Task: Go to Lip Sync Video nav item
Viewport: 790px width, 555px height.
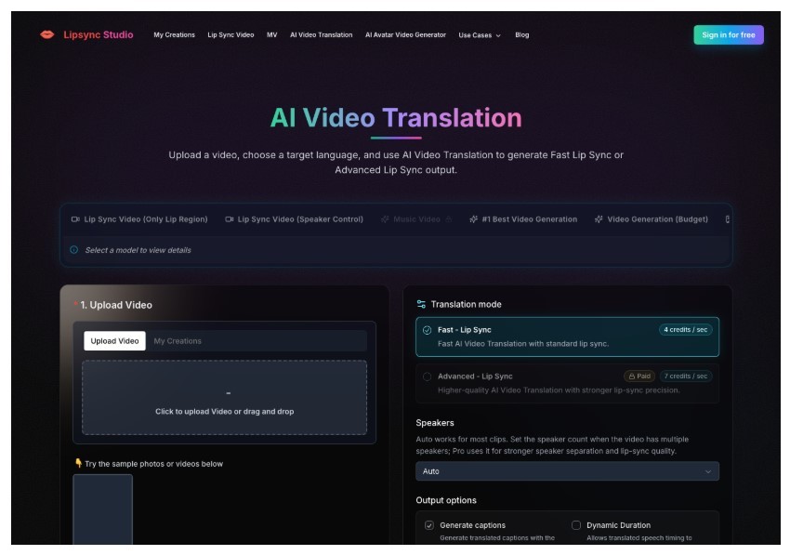Action: (x=230, y=34)
